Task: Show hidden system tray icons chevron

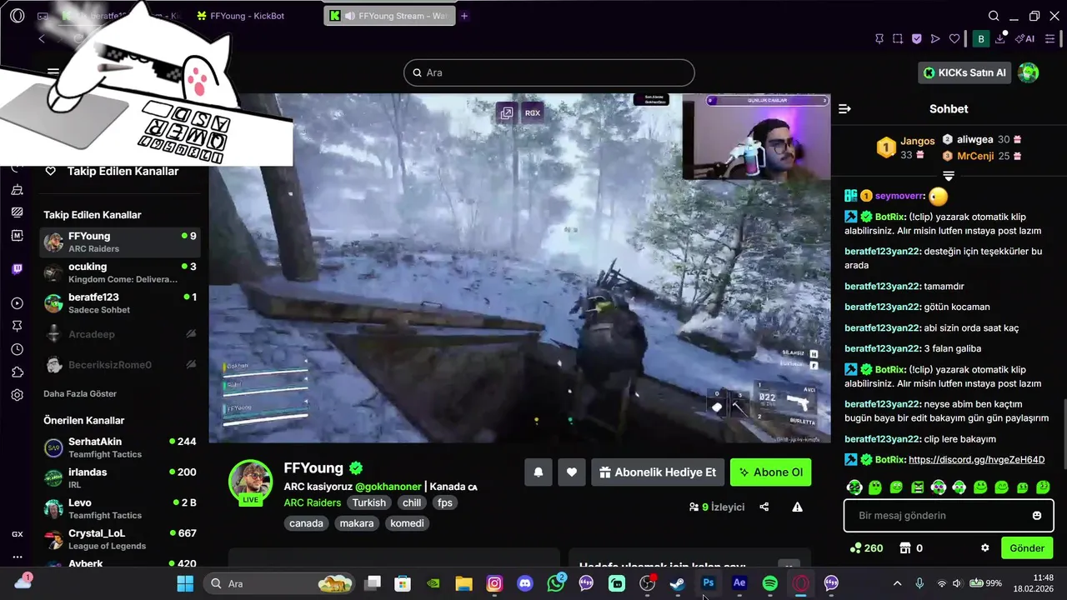Action: point(897,583)
